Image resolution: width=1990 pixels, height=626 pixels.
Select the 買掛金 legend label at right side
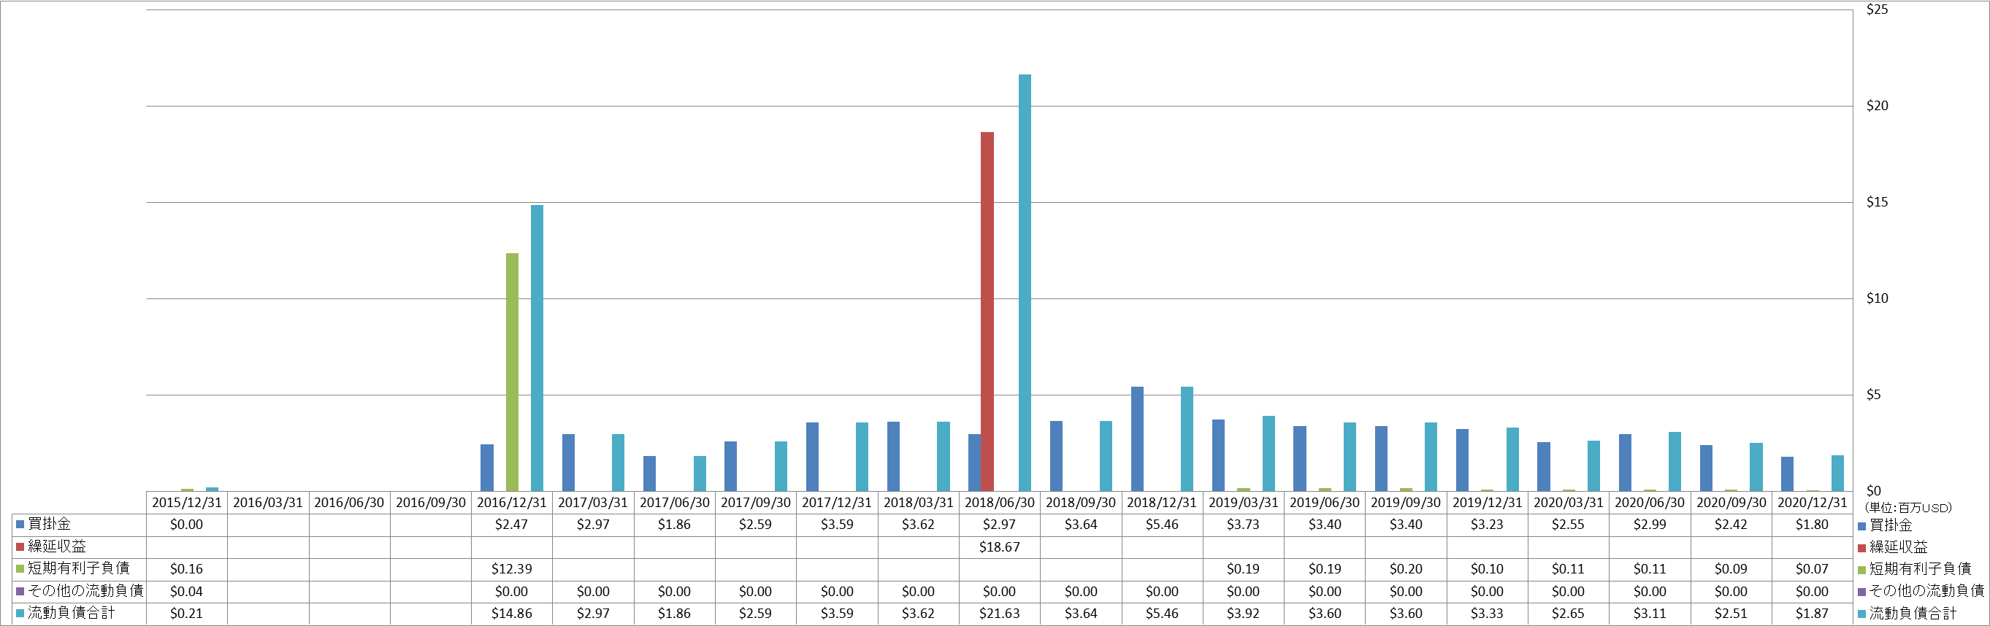(x=1891, y=525)
